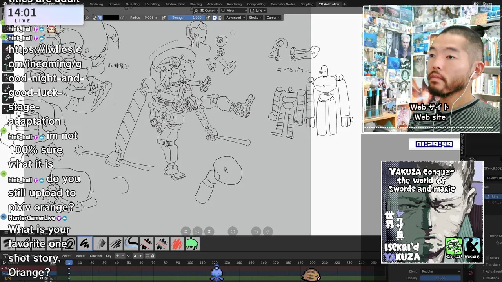Toggle the monitor icon in timeline header
502x282 pixels.
[147, 256]
